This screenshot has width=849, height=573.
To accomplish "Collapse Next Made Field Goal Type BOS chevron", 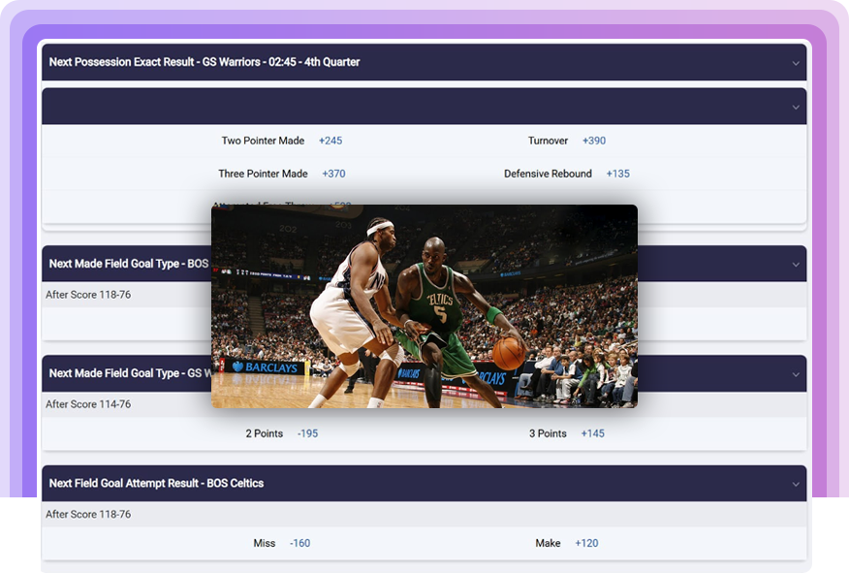I will 796,265.
